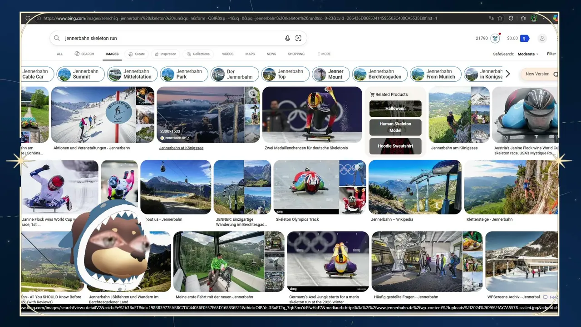This screenshot has width=581, height=327.
Task: Click the site info lock icon
Action: click(x=39, y=18)
